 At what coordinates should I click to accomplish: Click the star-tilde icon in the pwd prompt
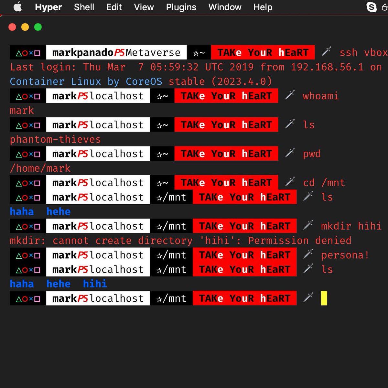162,154
